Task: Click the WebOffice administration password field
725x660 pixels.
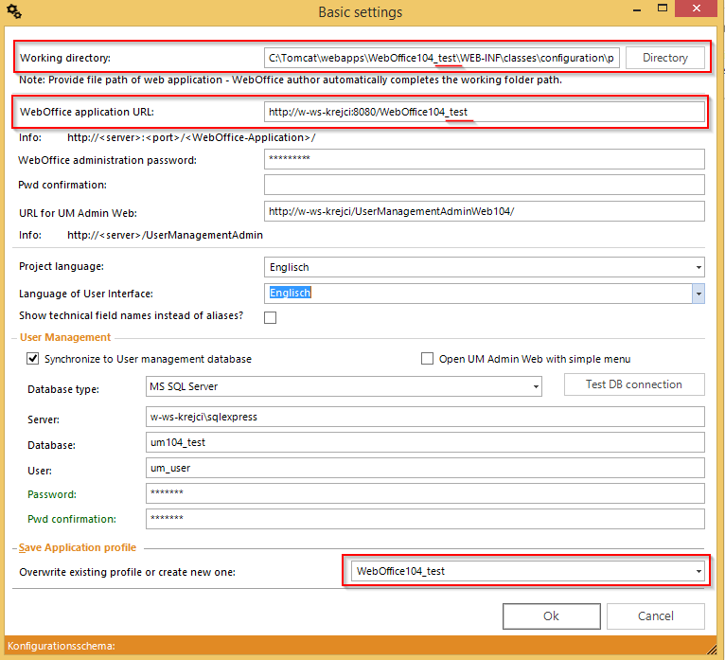Action: [x=484, y=159]
